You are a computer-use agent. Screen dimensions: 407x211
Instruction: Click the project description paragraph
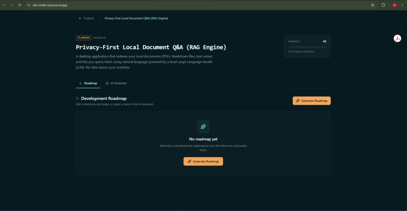(144, 62)
